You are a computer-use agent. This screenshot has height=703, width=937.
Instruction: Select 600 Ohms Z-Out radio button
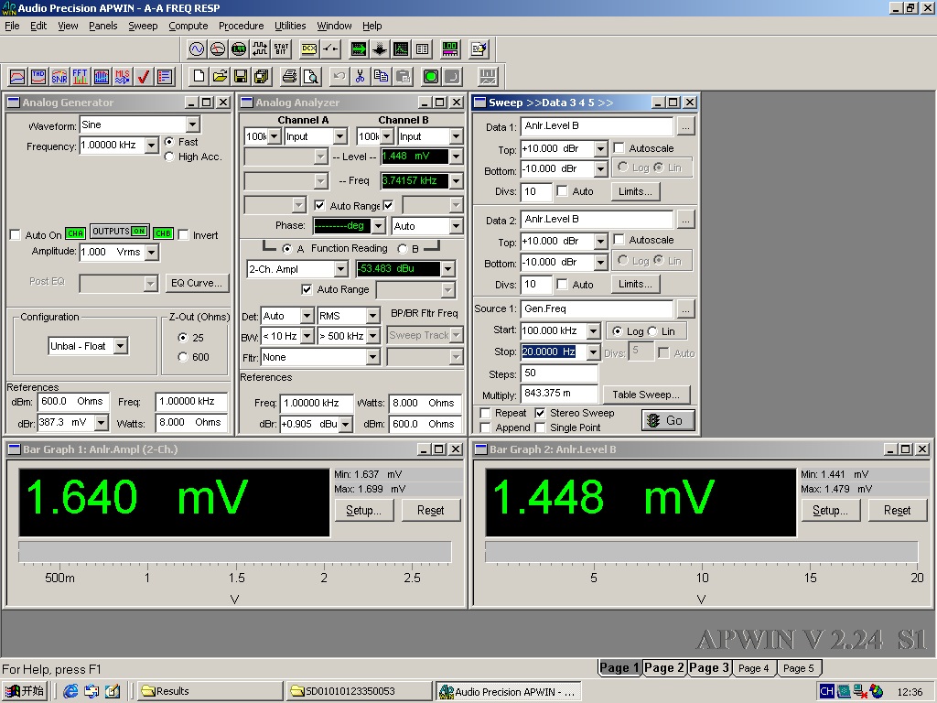183,357
